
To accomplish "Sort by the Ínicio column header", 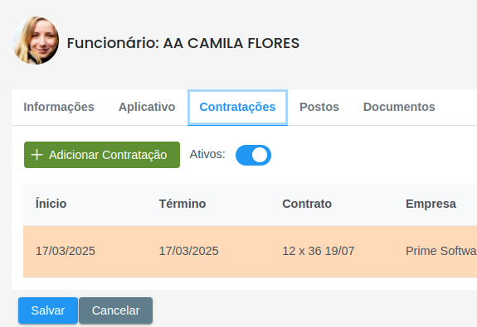I will pos(51,204).
